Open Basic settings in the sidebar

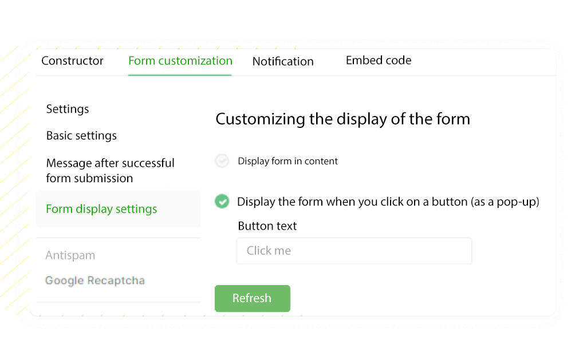click(x=81, y=136)
